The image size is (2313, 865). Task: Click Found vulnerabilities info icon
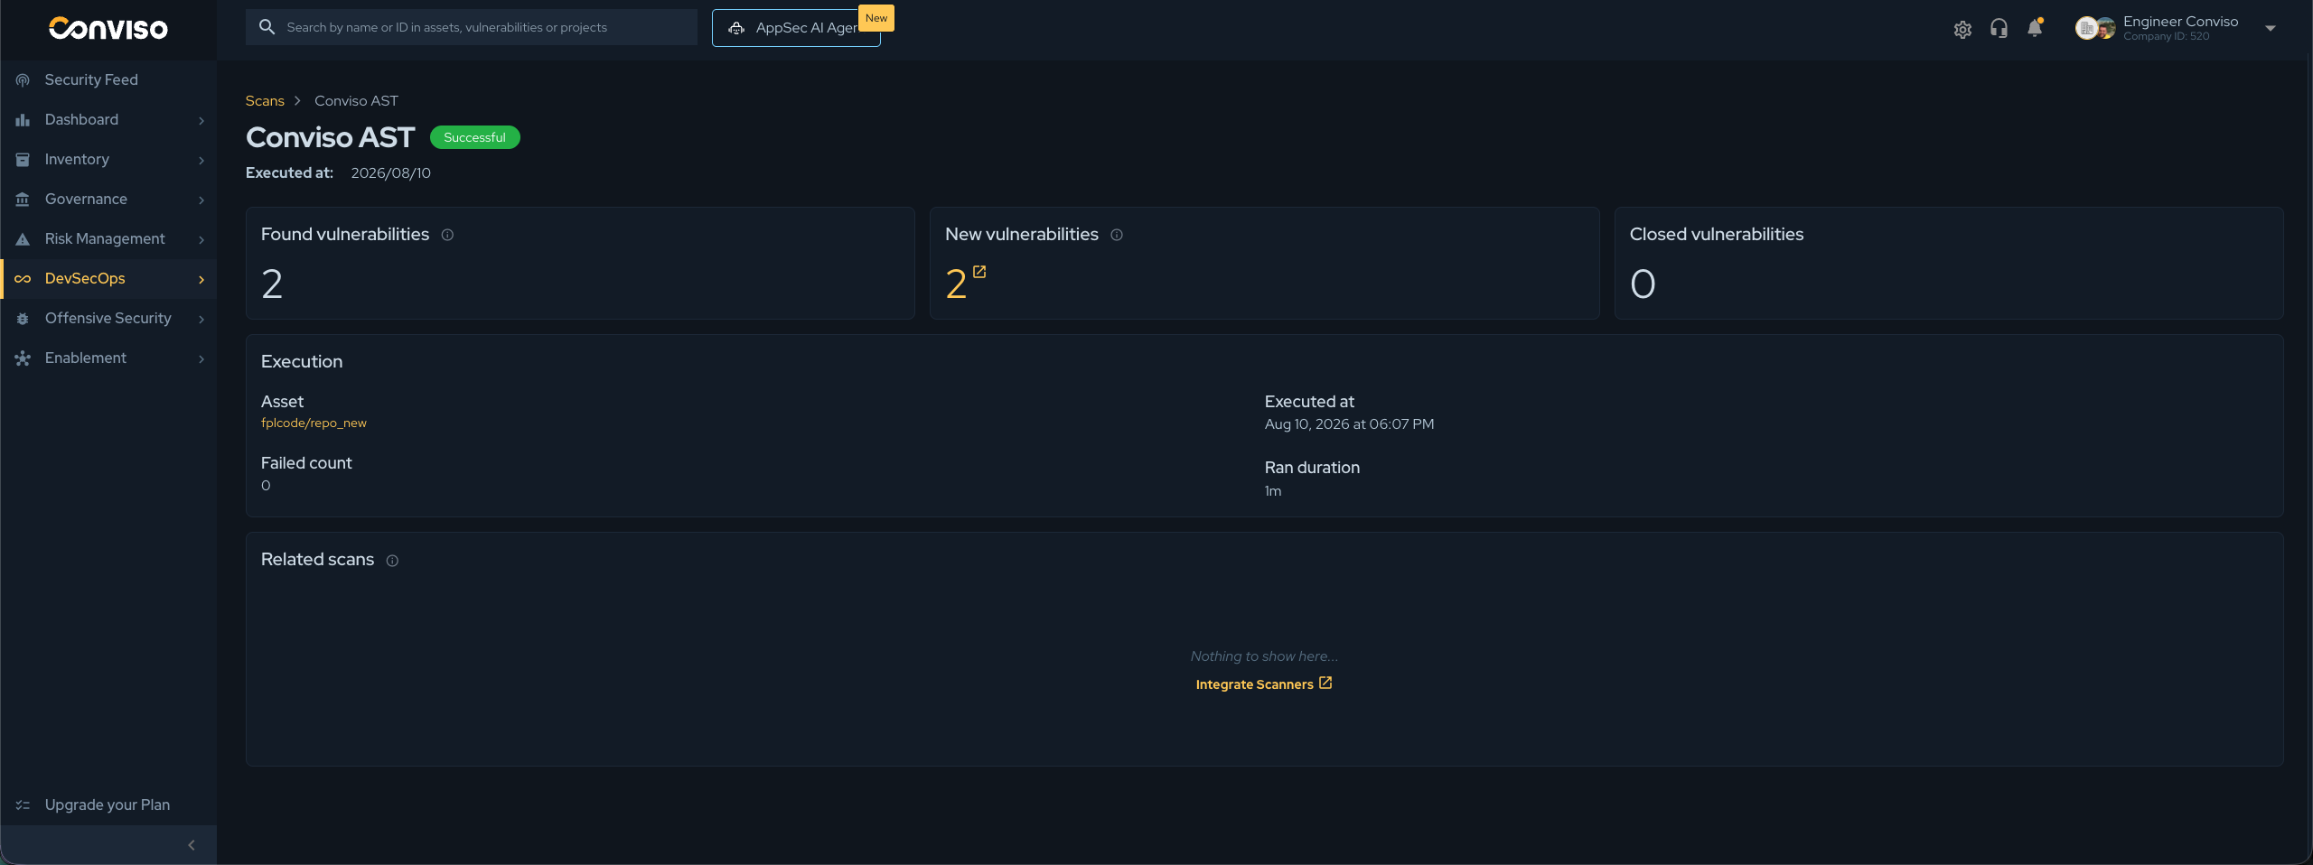[447, 235]
